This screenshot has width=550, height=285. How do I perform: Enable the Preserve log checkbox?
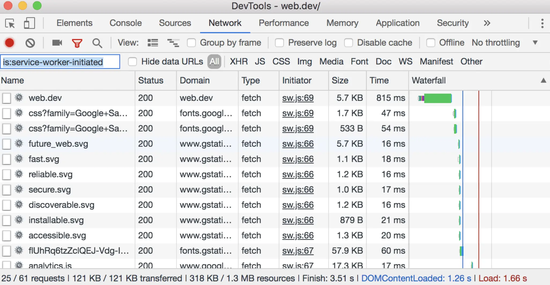point(280,43)
